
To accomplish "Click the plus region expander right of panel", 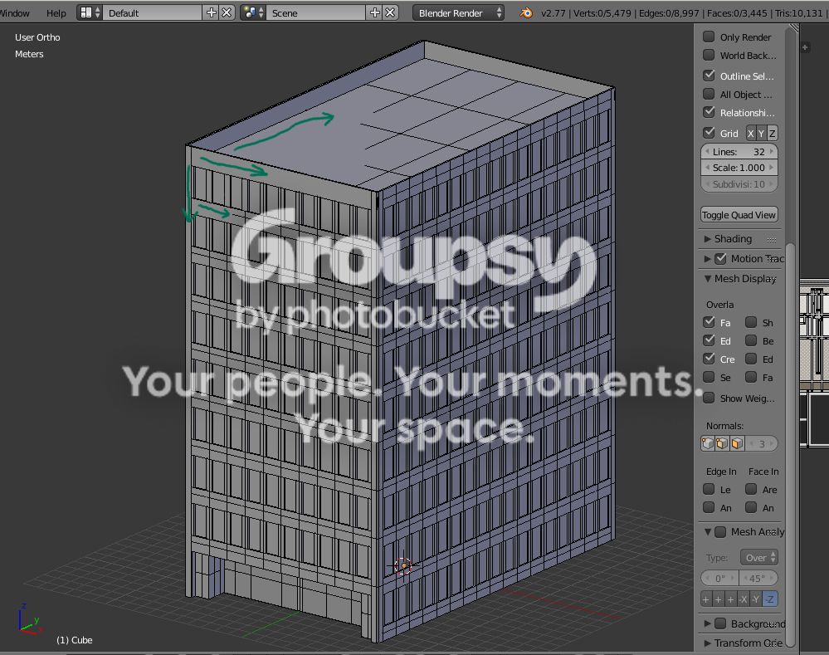I will [805, 47].
